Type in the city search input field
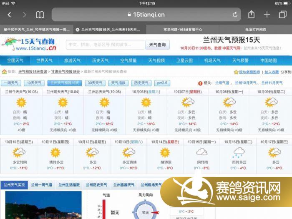Viewport: 292px width, 219px height. (x=104, y=45)
